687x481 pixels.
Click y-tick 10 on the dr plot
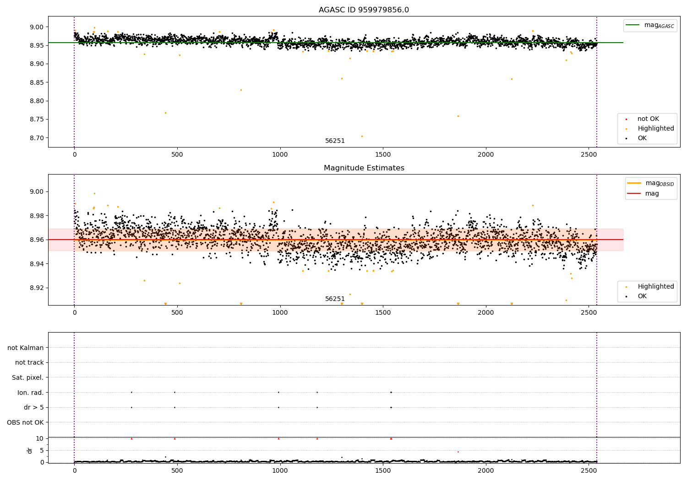[x=40, y=438]
